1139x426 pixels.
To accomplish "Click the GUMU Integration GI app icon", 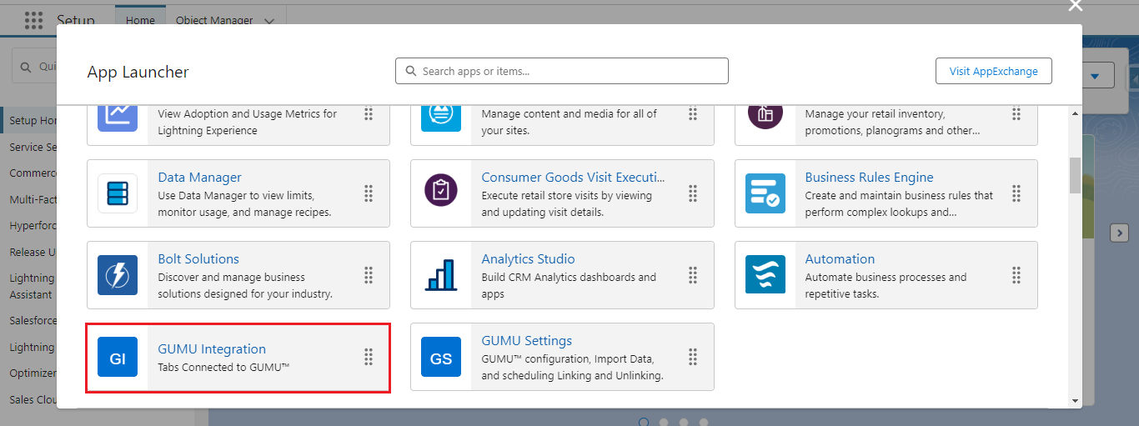I will (x=118, y=358).
